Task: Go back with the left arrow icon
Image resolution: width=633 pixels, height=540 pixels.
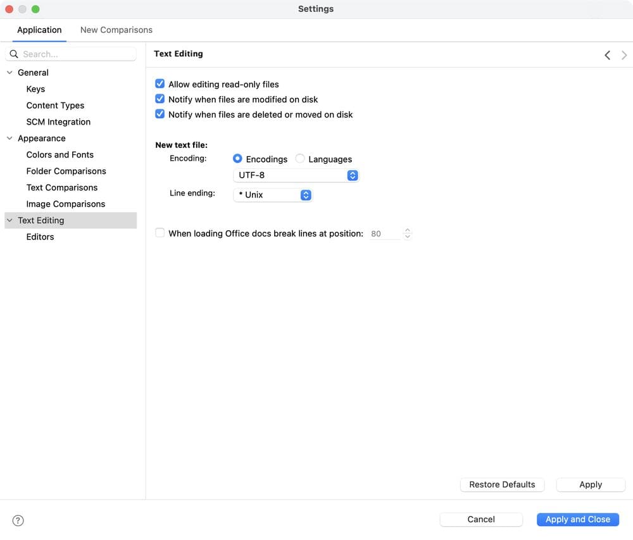Action: pos(607,55)
